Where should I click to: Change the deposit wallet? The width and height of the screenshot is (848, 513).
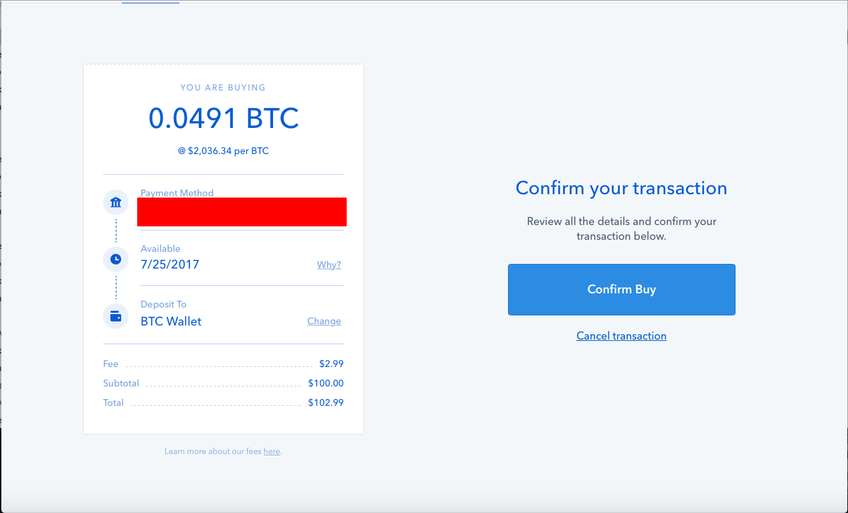[x=324, y=321]
